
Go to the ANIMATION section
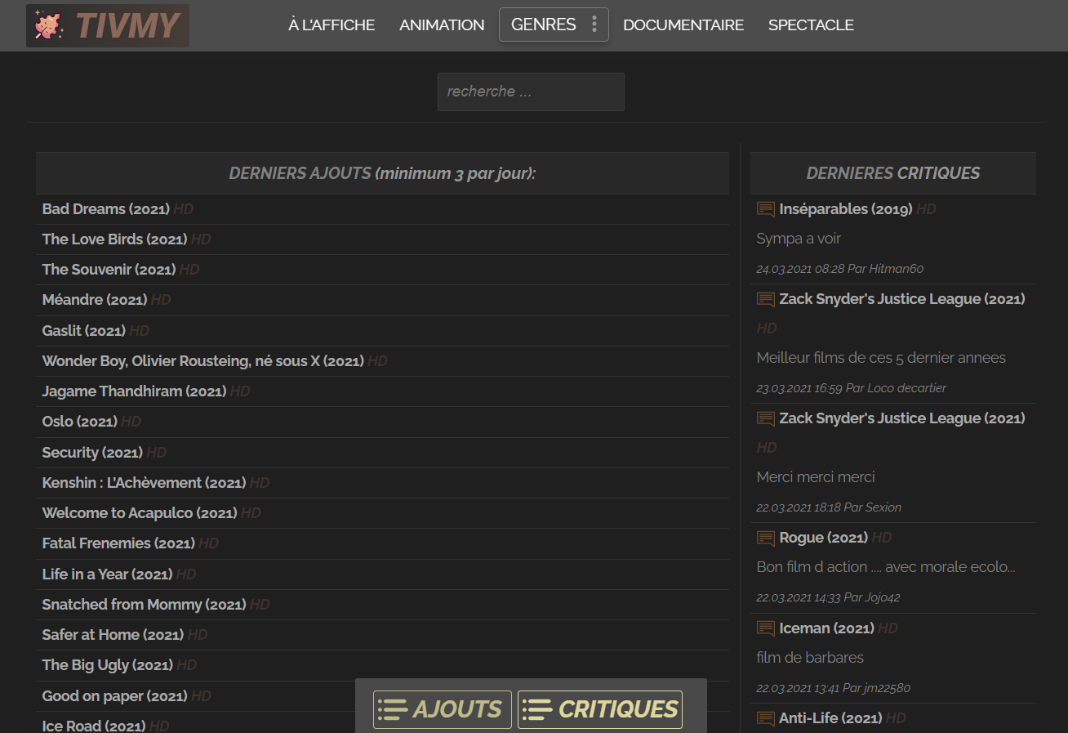point(442,25)
